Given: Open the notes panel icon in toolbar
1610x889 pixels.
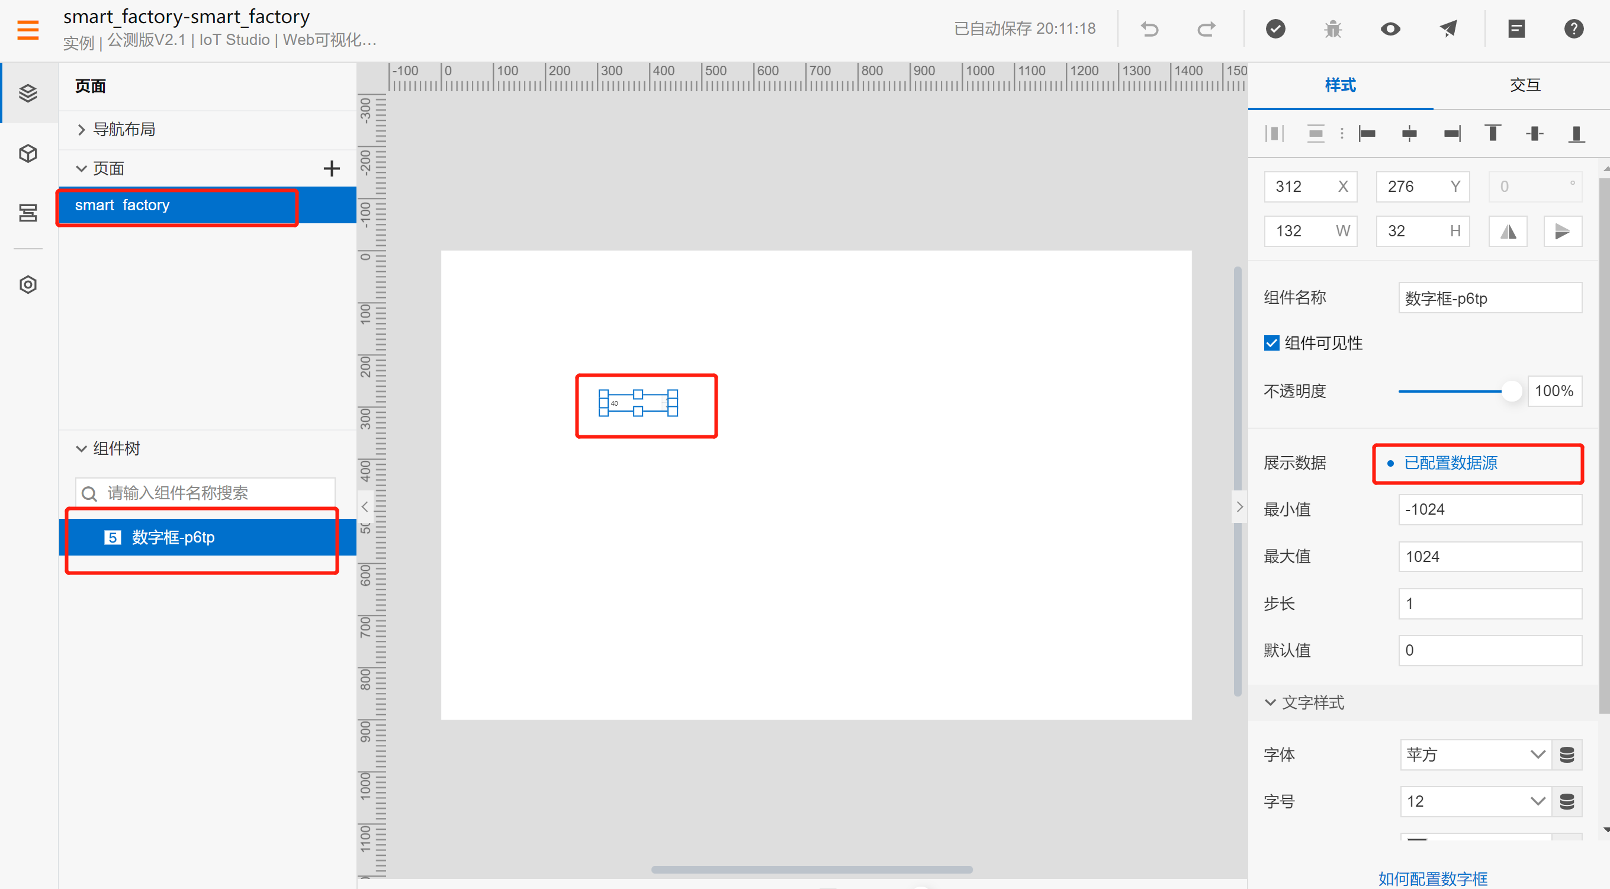Looking at the screenshot, I should (x=1516, y=29).
